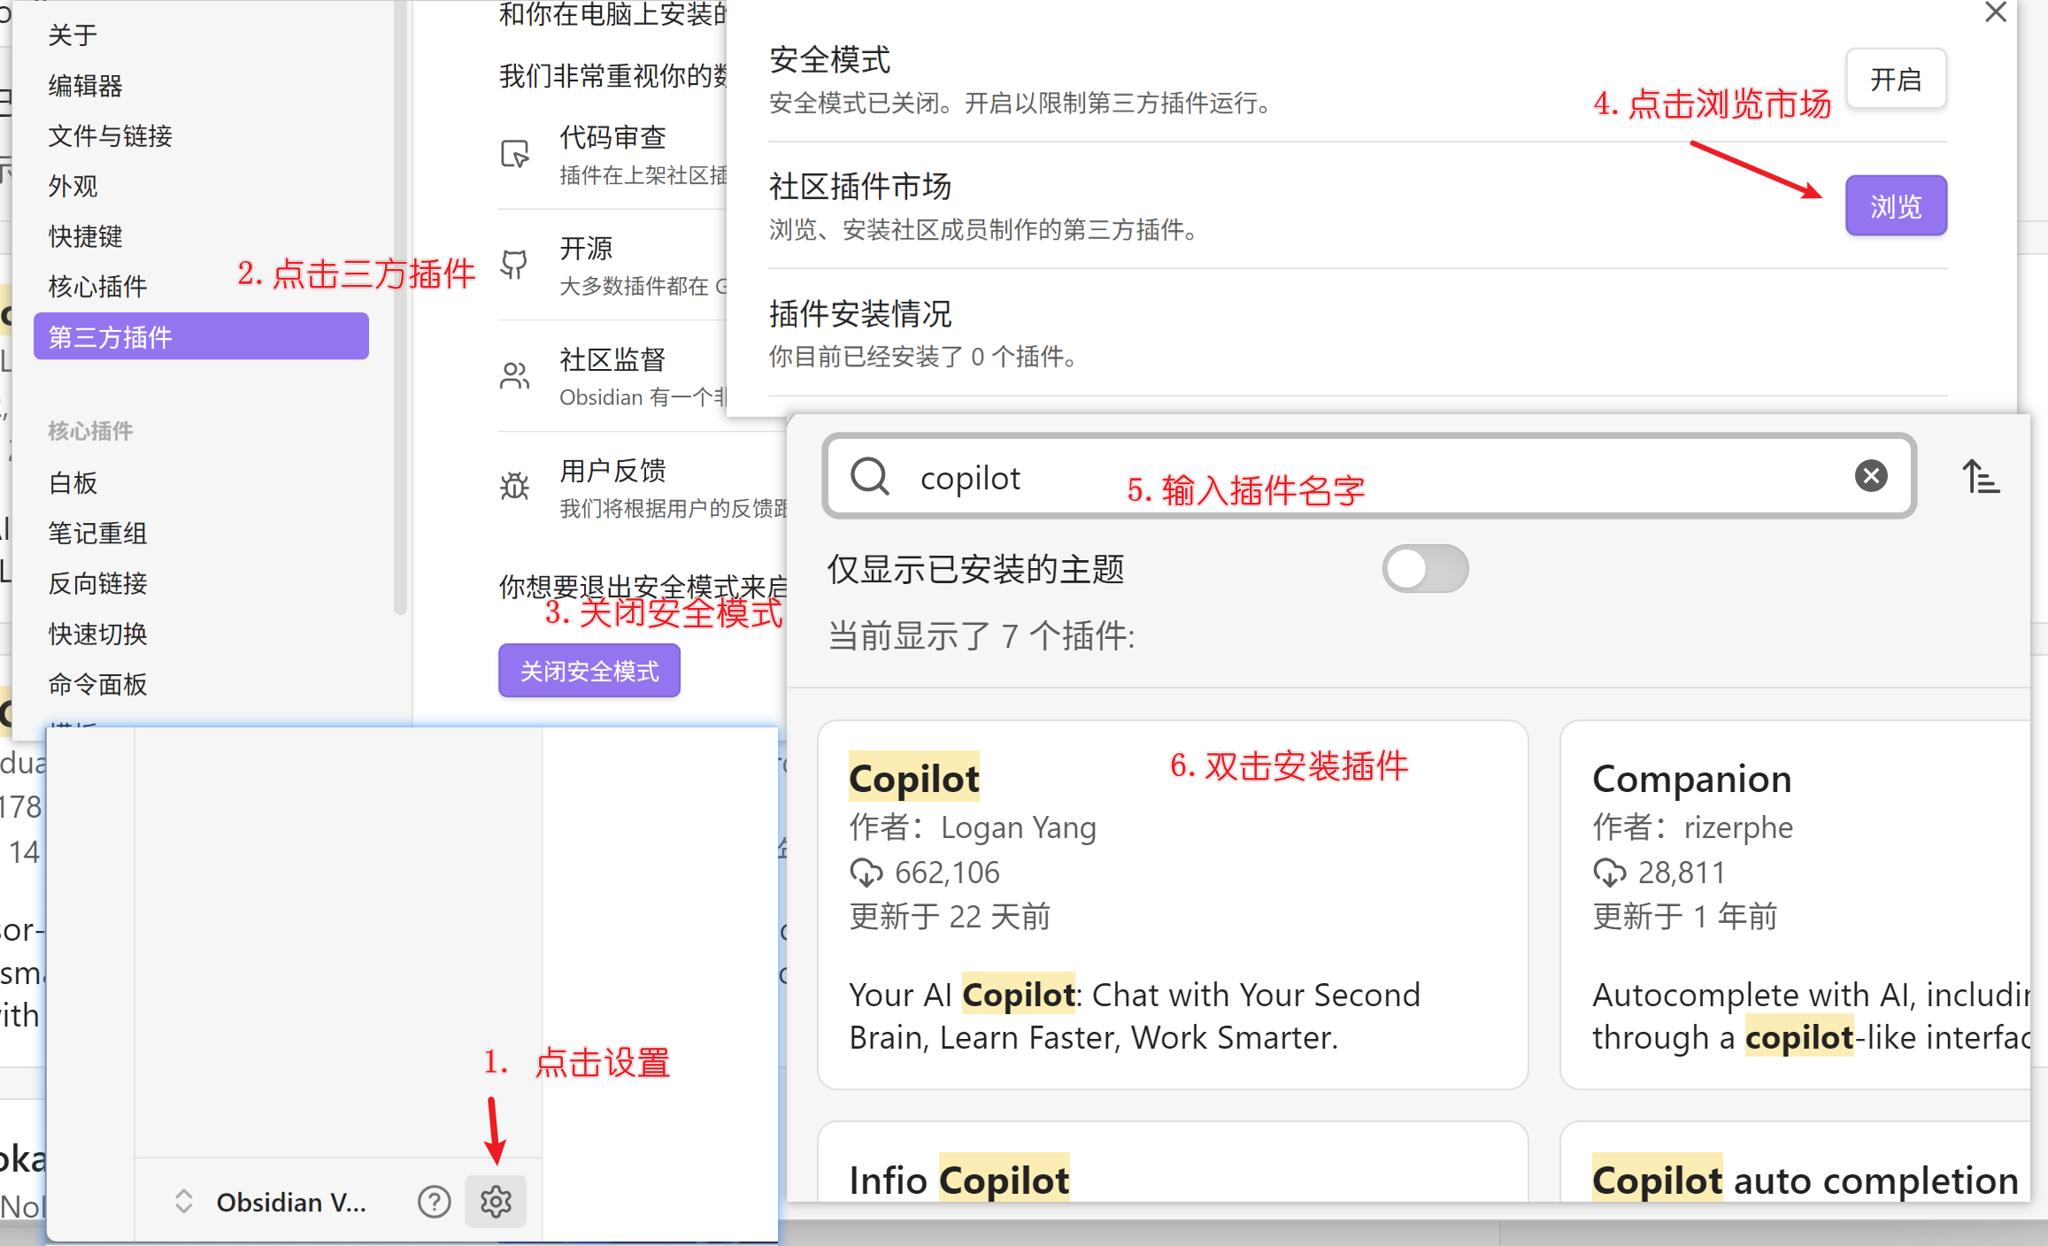This screenshot has height=1246, width=2048.
Task: Open the Copilot auto completion card
Action: click(x=1795, y=1161)
